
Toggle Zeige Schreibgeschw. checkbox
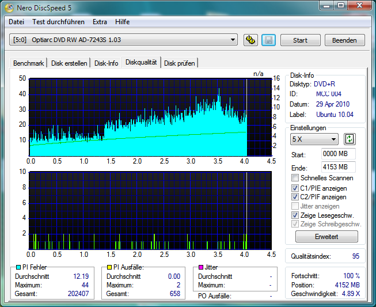[x=295, y=224]
